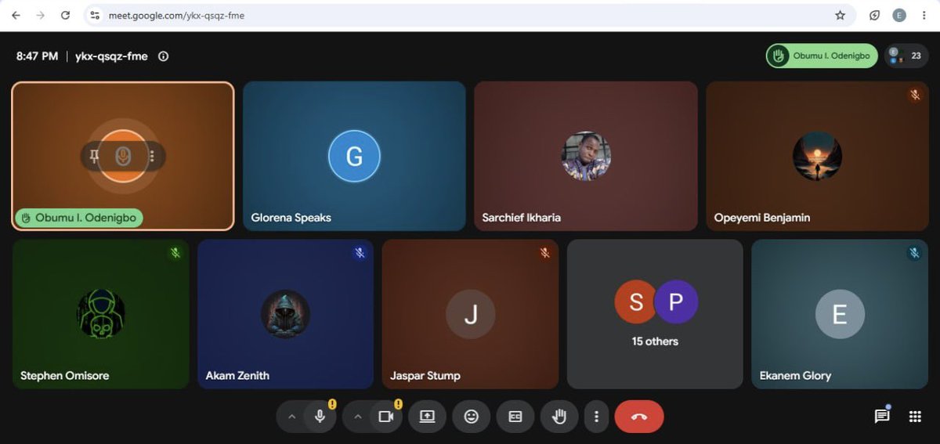Go back with the browser back arrow
Viewport: 940px width, 444px height.
coord(16,15)
